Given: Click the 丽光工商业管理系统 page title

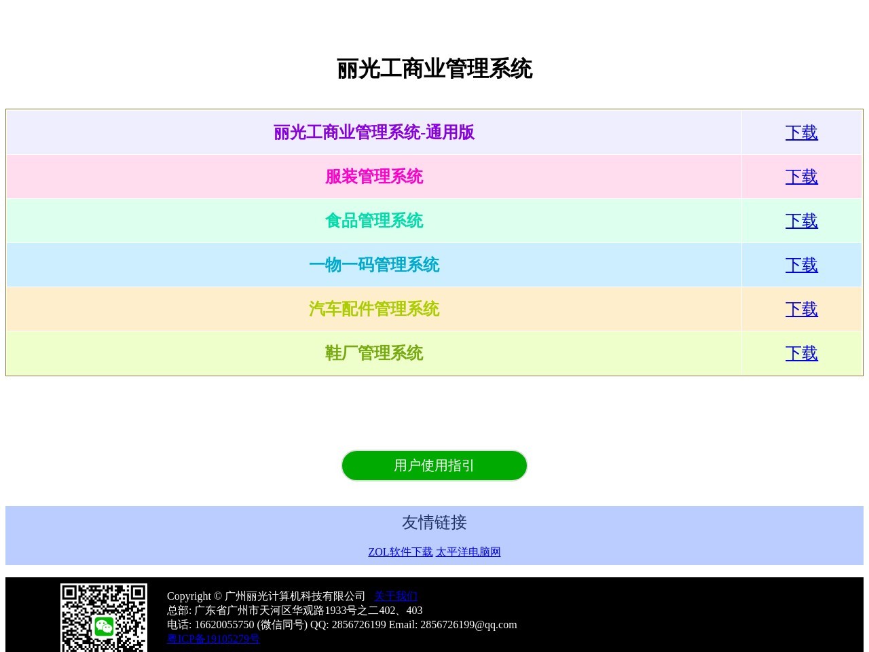Looking at the screenshot, I should (x=434, y=69).
